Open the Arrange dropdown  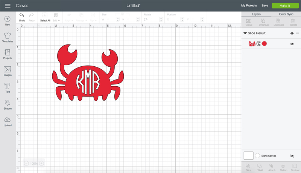coord(81,17)
